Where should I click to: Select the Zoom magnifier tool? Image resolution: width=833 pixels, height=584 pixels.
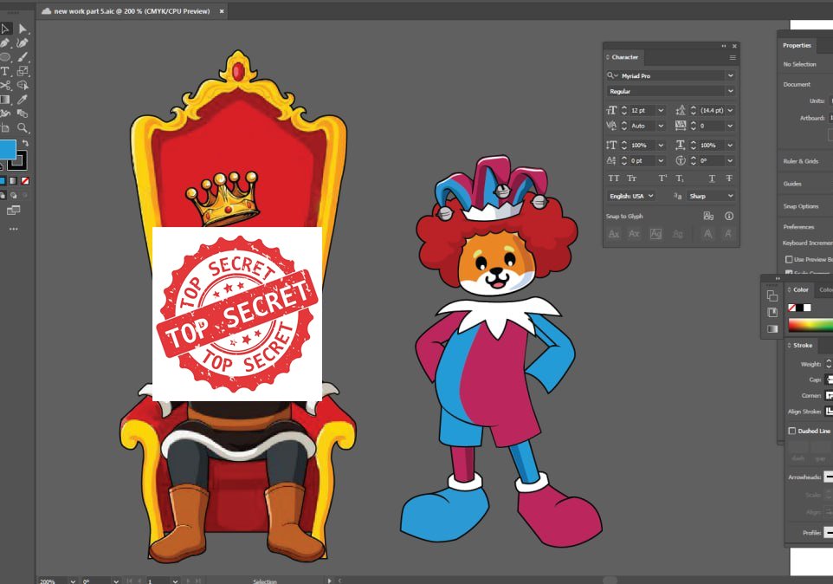point(23,127)
